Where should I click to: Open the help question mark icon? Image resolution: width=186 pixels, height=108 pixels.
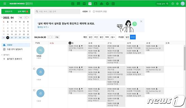pyautogui.click(x=173, y=4)
